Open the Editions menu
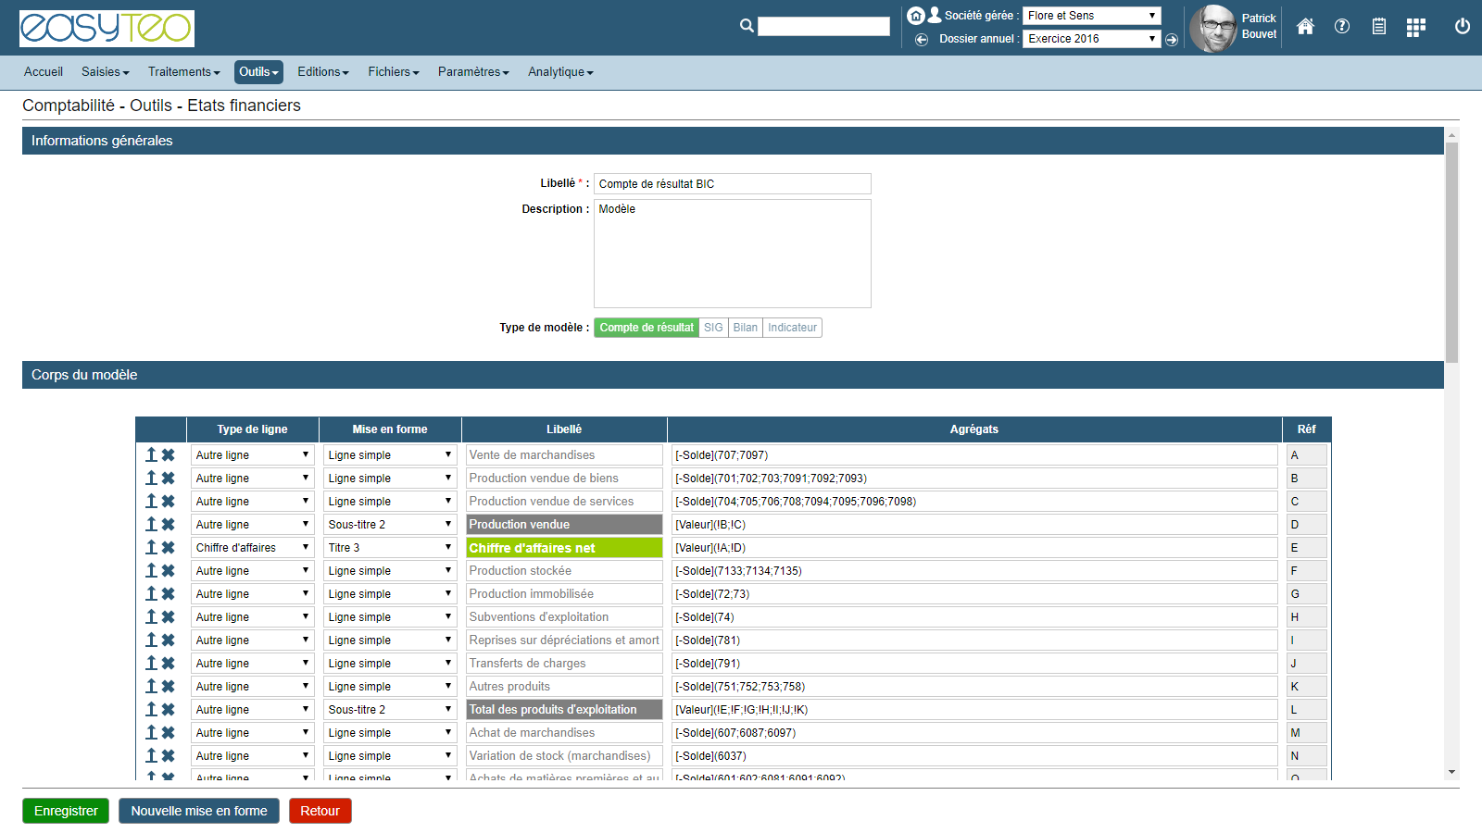This screenshot has width=1482, height=833. (322, 72)
